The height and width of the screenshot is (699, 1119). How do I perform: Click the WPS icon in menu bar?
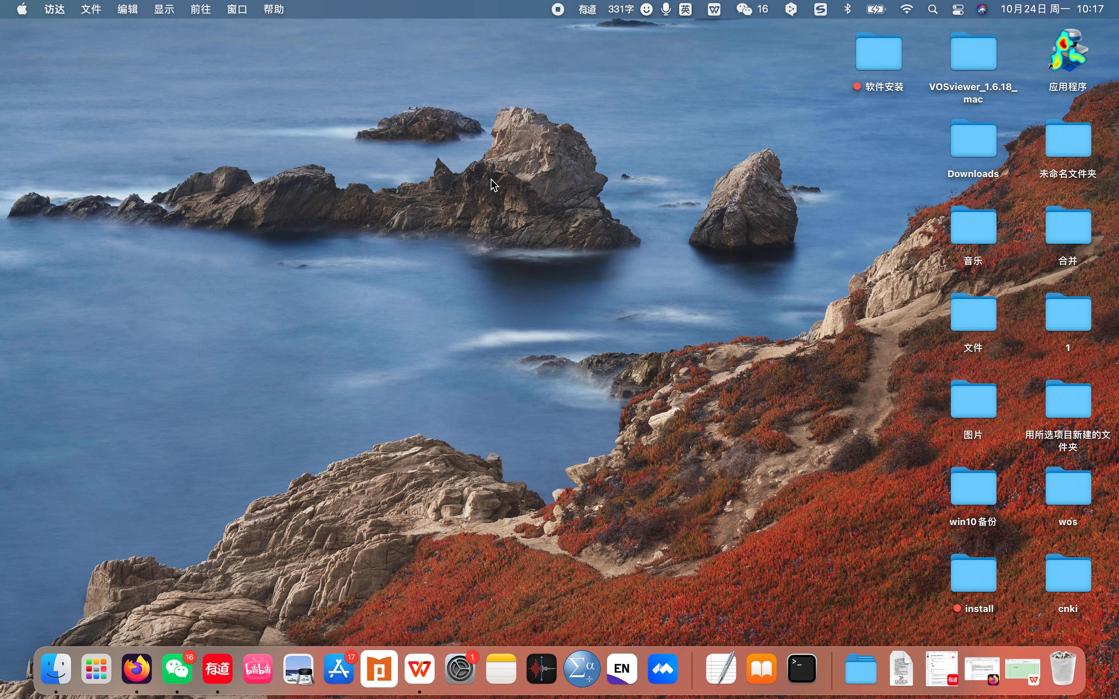tap(714, 9)
